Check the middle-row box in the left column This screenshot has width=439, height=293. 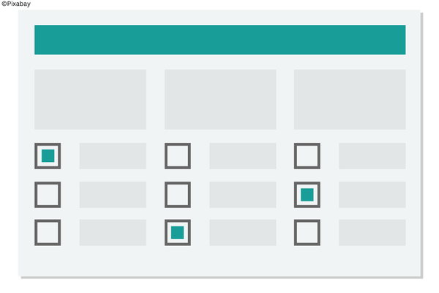48,195
